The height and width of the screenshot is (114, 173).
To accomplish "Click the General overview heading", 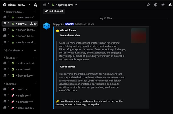I will tap(70, 35).
